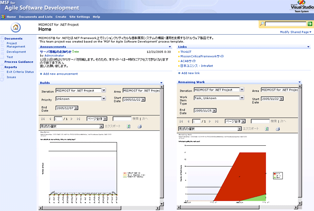Open the Builds Iteration dropdown
Image resolution: width=314 pixels, height=211 pixels.
[103, 90]
